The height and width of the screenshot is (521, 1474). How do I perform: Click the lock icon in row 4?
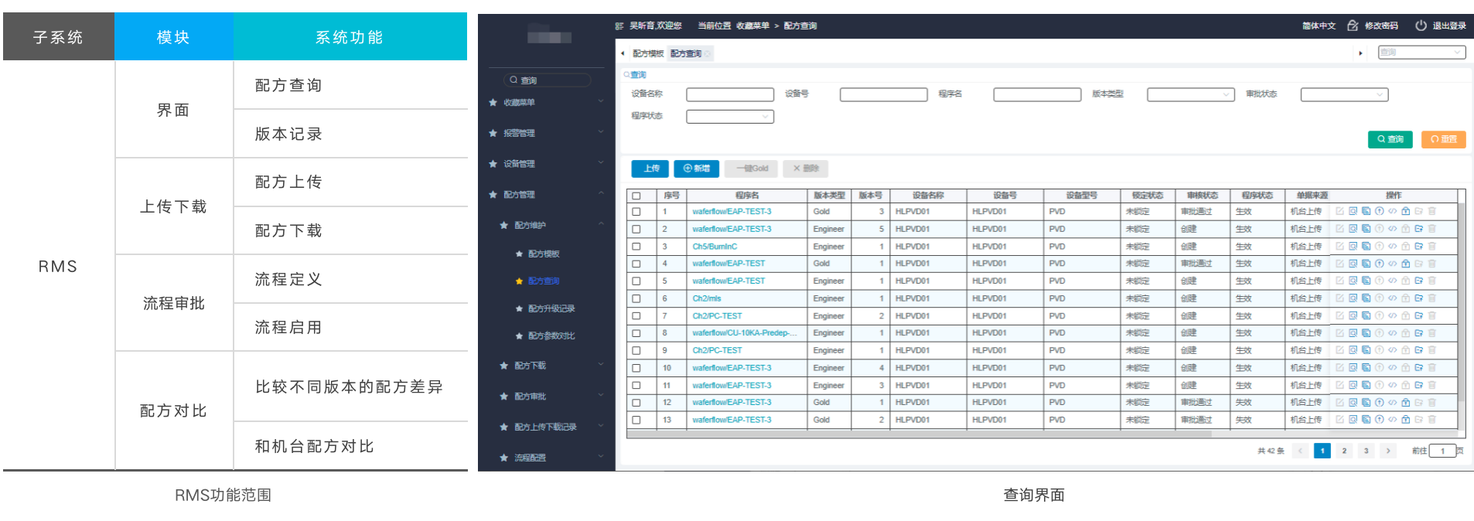click(x=1405, y=264)
